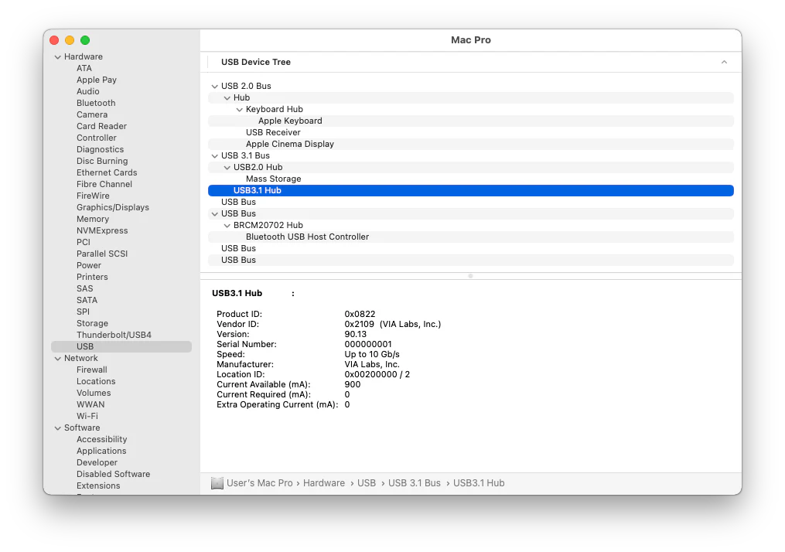The width and height of the screenshot is (785, 552).
Task: Click the pane divider handle dot
Action: point(470,276)
